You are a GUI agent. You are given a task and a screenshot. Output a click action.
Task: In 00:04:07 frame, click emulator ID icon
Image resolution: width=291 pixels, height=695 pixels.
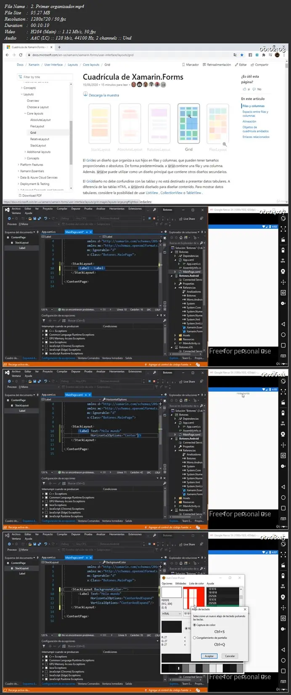pyautogui.click(x=283, y=292)
